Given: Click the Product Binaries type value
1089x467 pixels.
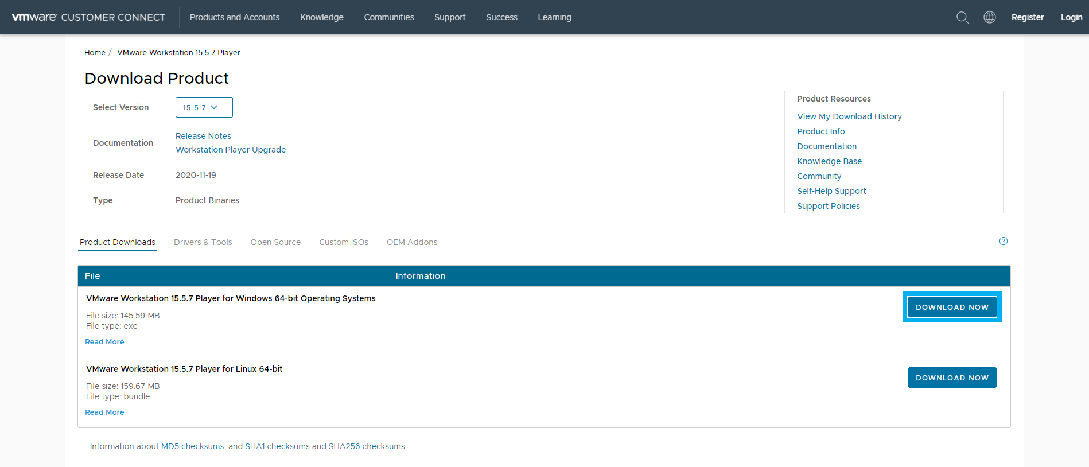Looking at the screenshot, I should (x=207, y=200).
